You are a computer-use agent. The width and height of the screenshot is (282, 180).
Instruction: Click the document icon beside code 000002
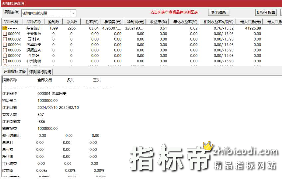tap(5, 39)
